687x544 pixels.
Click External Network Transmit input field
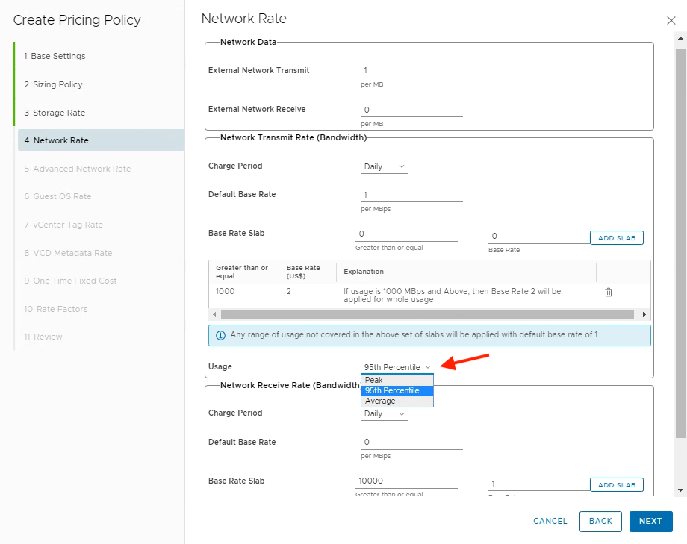[411, 71]
